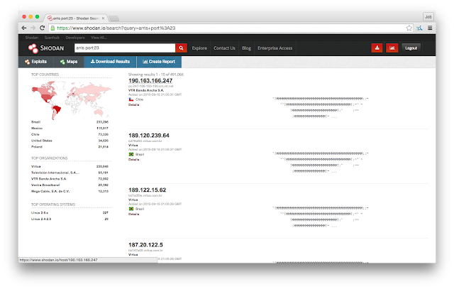The width and height of the screenshot is (454, 289).
Task: Open result 189.122.15.62
Action: click(x=147, y=190)
